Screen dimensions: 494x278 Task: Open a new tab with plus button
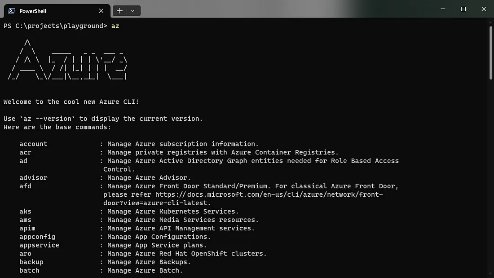click(120, 11)
